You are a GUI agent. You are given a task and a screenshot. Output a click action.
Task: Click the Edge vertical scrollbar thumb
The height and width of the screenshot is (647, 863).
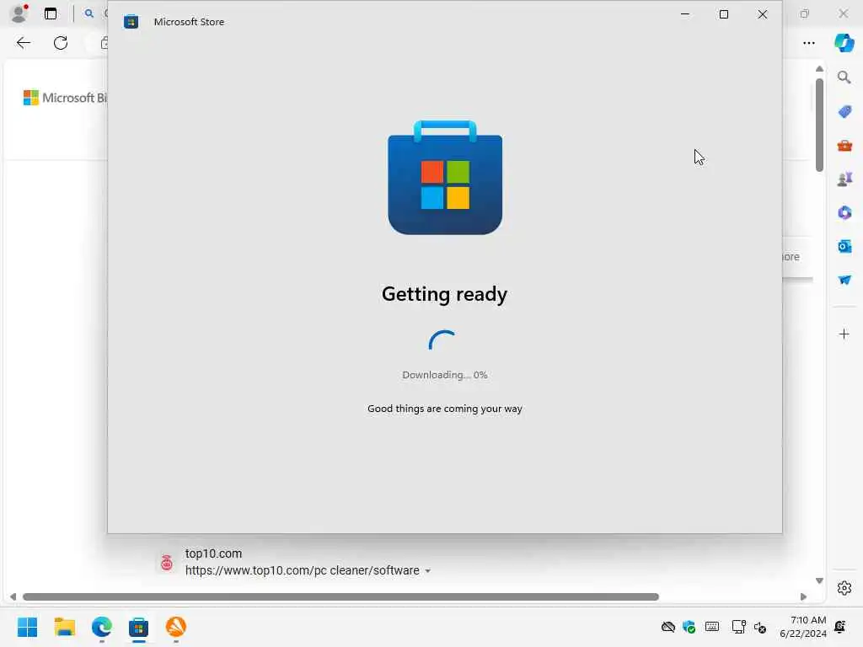pyautogui.click(x=819, y=126)
